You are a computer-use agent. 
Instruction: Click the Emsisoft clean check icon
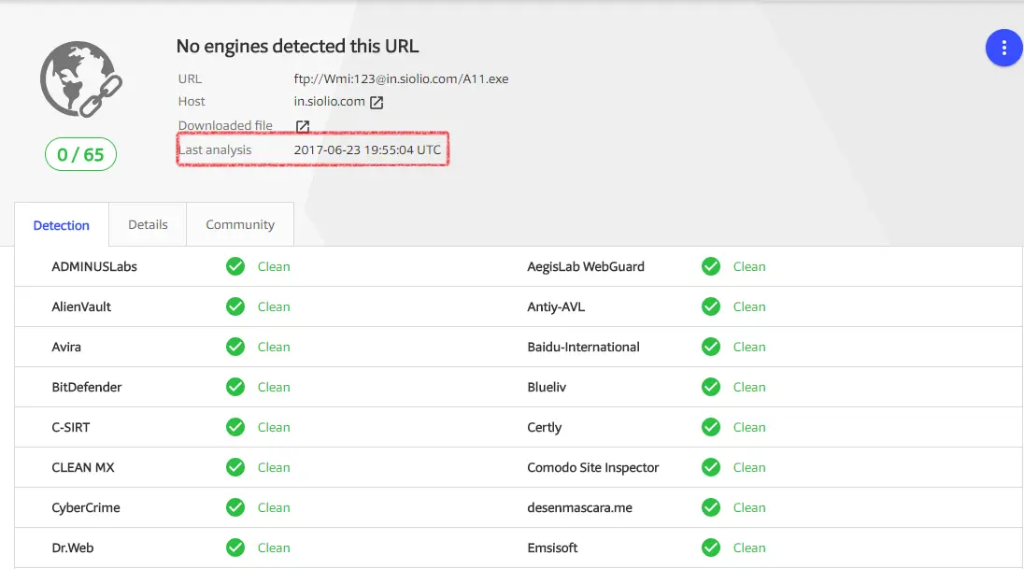711,548
